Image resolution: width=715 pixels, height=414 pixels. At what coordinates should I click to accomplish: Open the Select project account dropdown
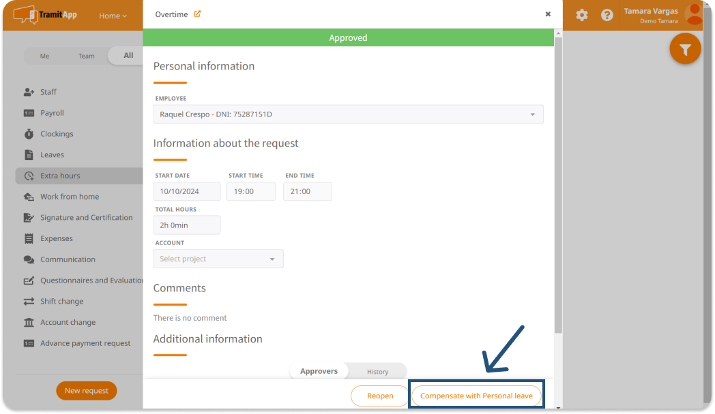pos(218,259)
